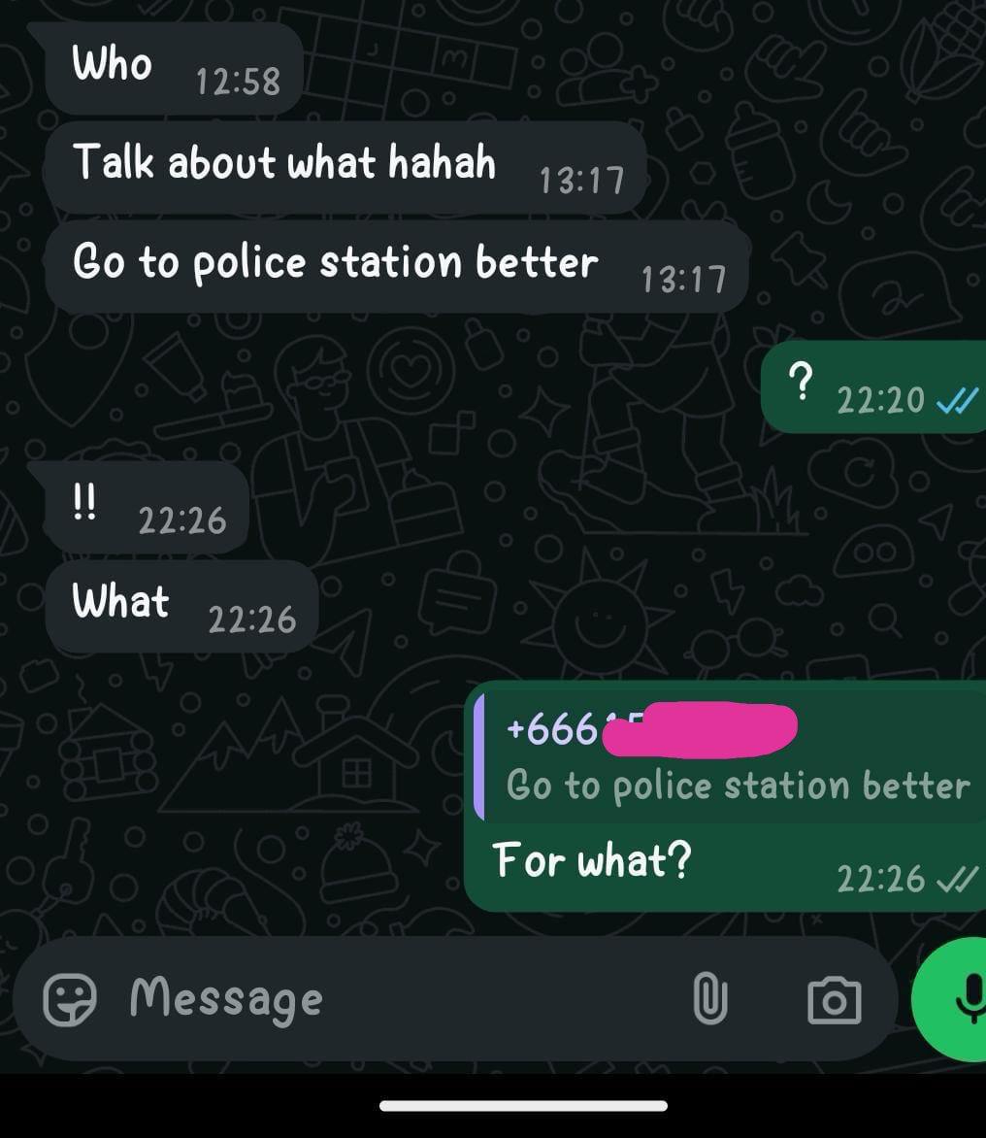Tap the home gesture bar at bottom

[x=523, y=1105]
